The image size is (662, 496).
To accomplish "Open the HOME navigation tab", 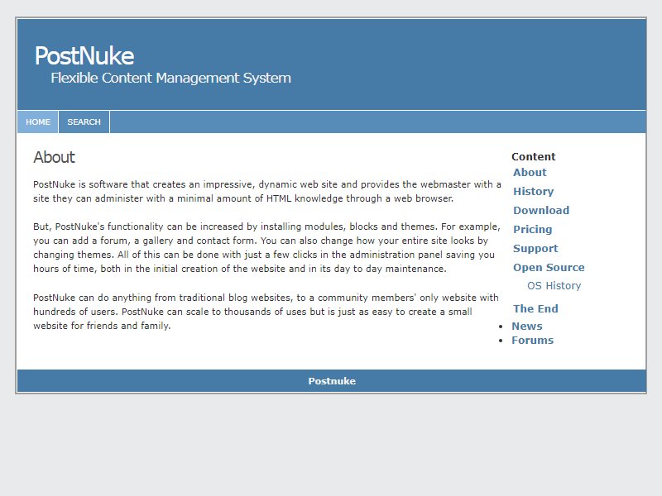I will [x=37, y=122].
